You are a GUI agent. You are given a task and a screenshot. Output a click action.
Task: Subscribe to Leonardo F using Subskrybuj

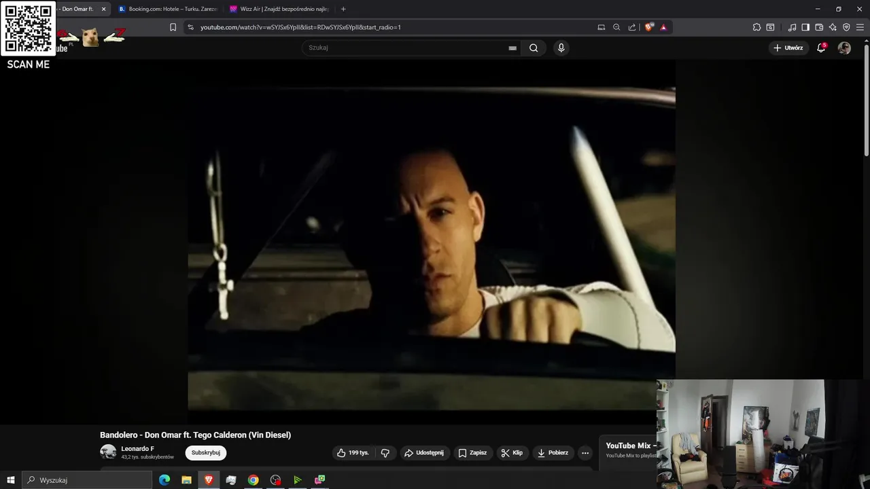[x=206, y=453]
